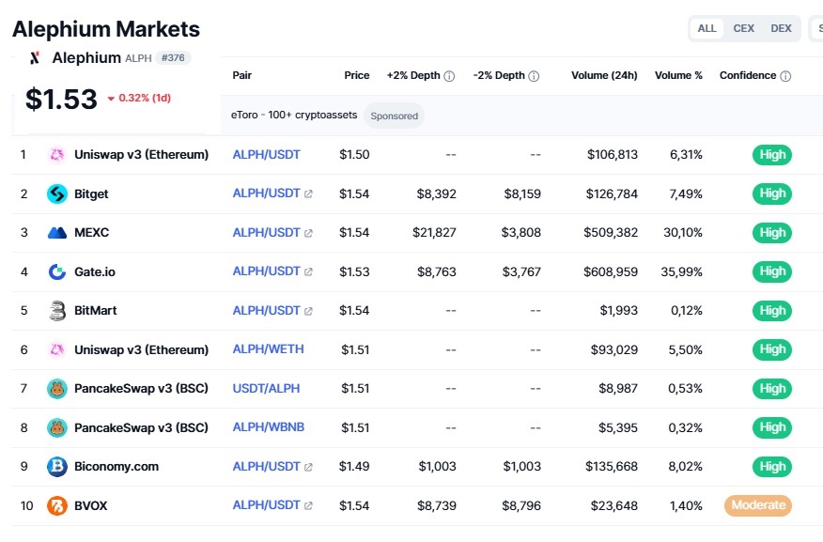823x542 pixels.
Task: Select the ALL markets tab
Action: [707, 28]
